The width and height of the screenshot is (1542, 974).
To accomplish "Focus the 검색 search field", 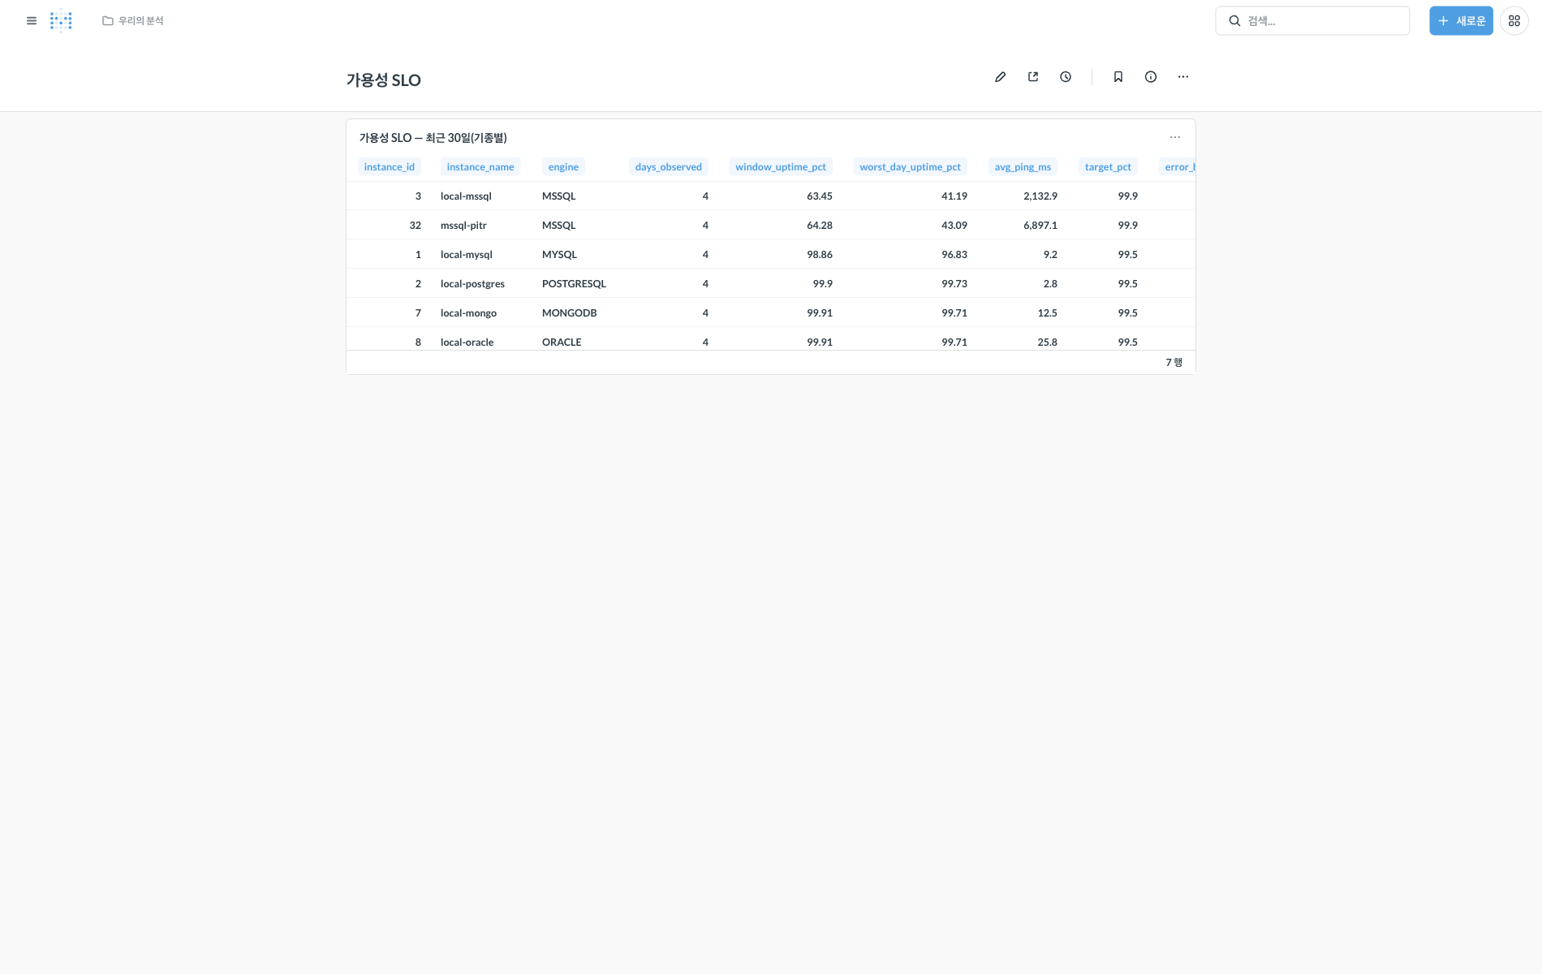I will click(x=1312, y=21).
